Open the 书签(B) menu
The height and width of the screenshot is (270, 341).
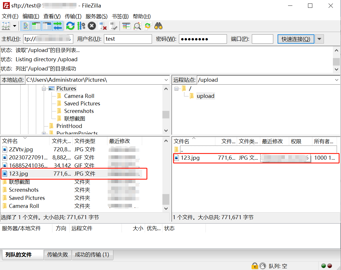pos(120,16)
